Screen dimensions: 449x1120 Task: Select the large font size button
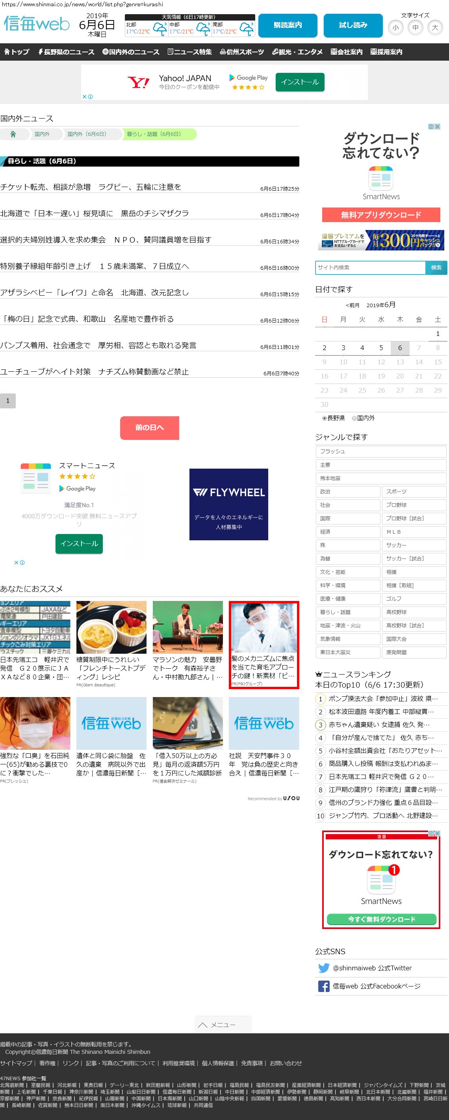(435, 28)
